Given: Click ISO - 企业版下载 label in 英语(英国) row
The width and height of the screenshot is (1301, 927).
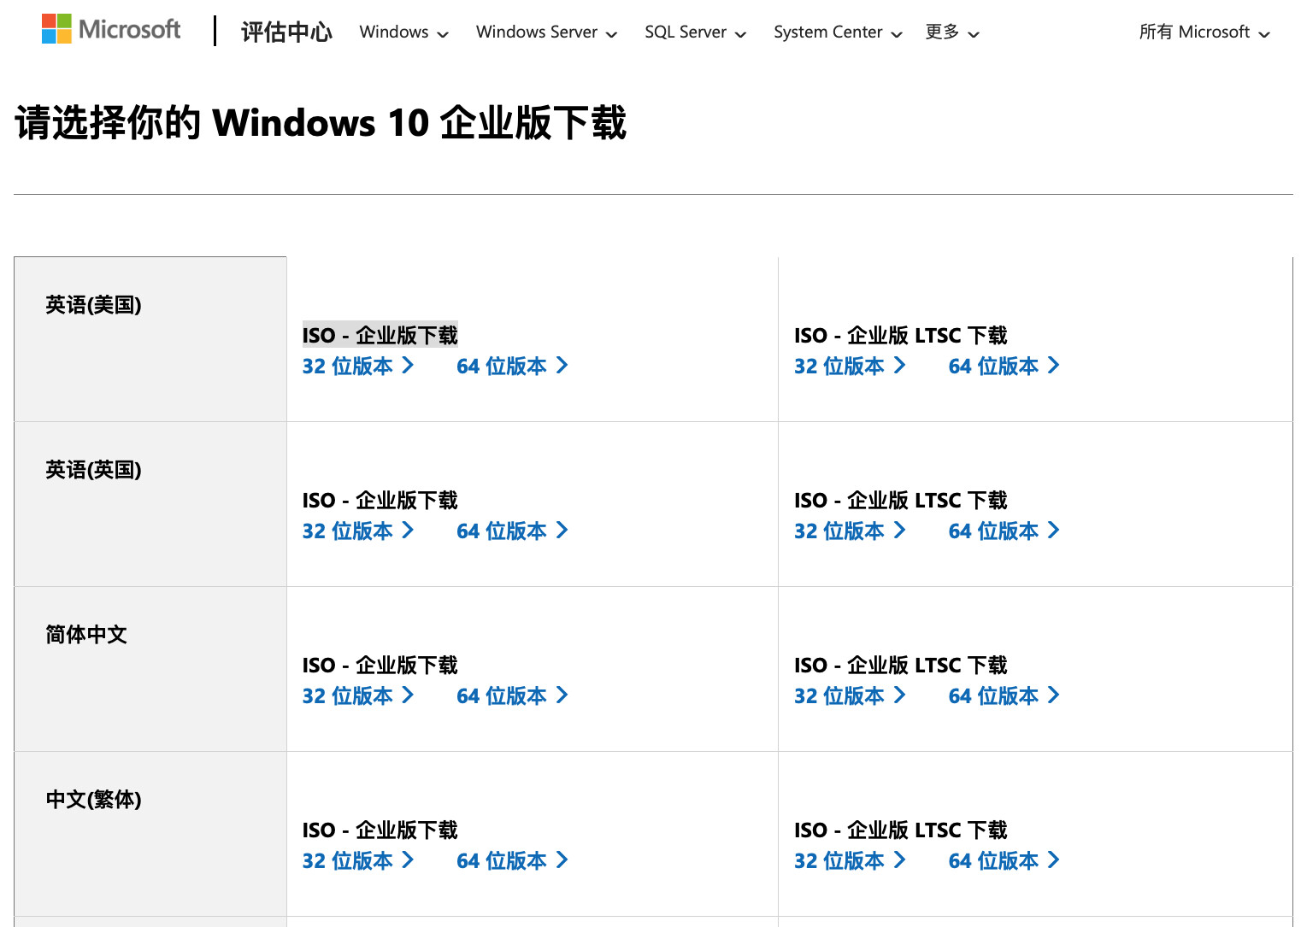Looking at the screenshot, I should pos(380,500).
